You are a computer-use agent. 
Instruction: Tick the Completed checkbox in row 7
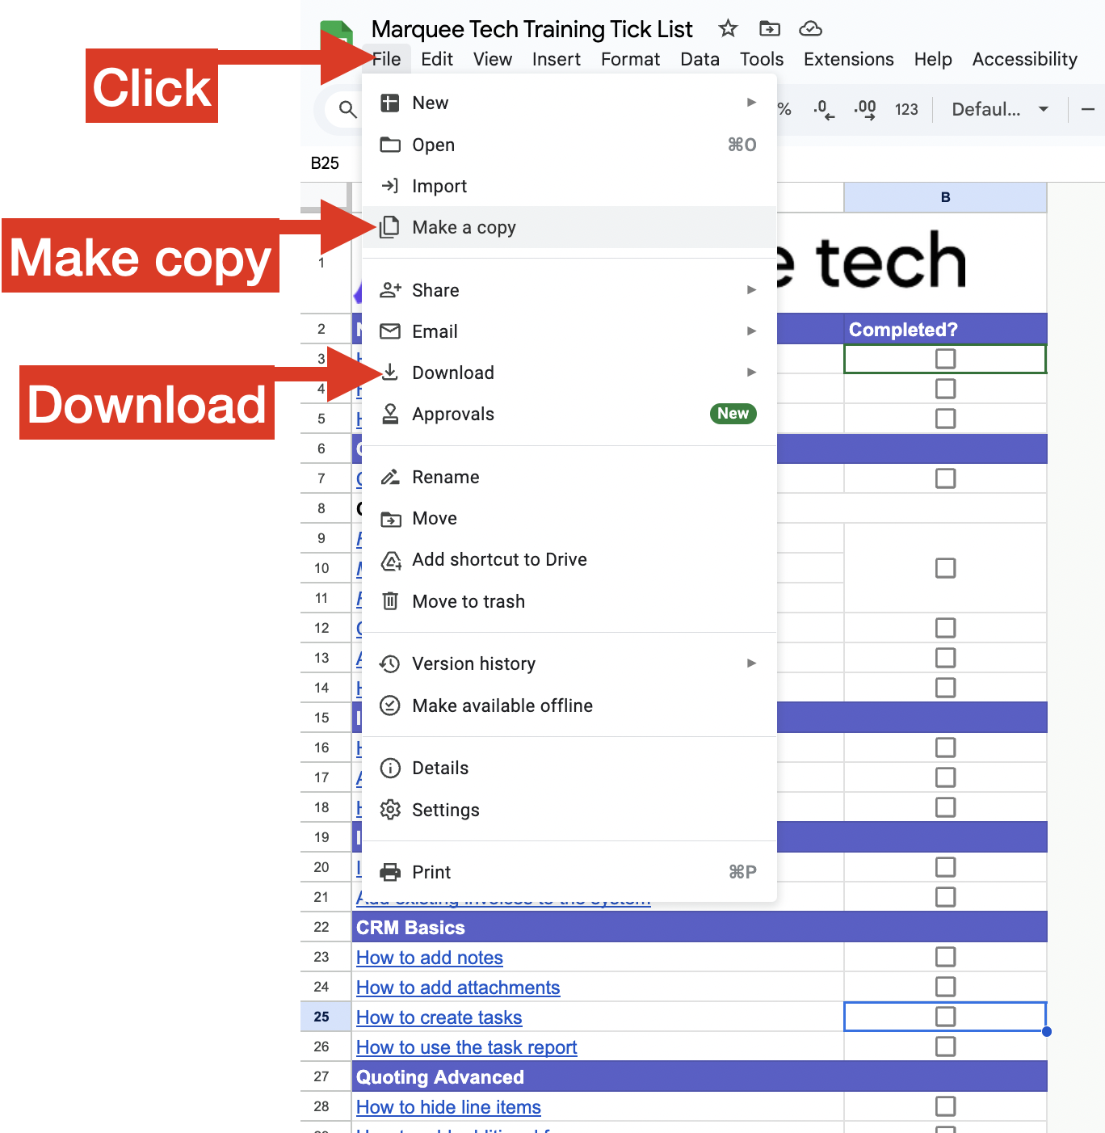tap(945, 478)
